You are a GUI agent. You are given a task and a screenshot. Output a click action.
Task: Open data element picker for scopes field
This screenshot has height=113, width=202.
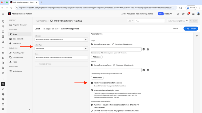pos(144,49)
